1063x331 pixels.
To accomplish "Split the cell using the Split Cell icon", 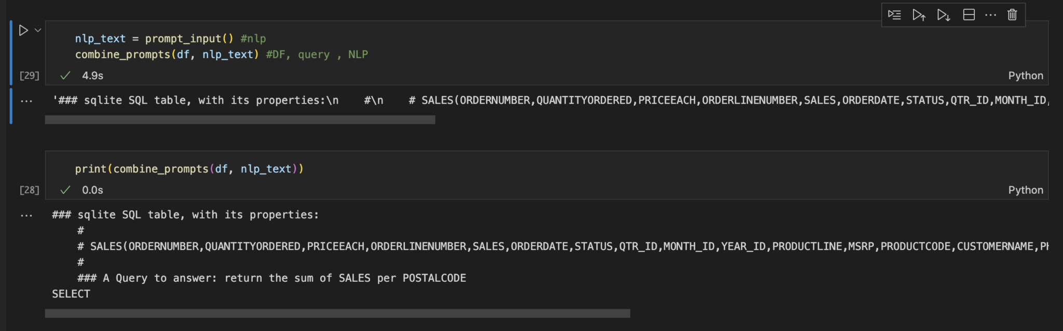I will pyautogui.click(x=968, y=15).
